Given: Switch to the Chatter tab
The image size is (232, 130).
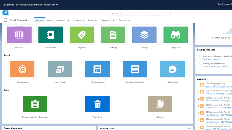Looking at the screenshot, I should (x=50, y=20).
